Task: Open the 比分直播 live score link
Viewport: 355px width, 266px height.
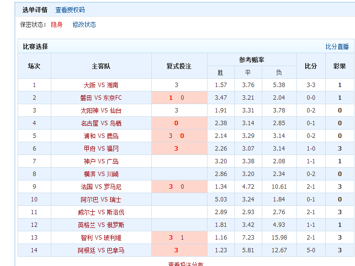Action: (337, 46)
